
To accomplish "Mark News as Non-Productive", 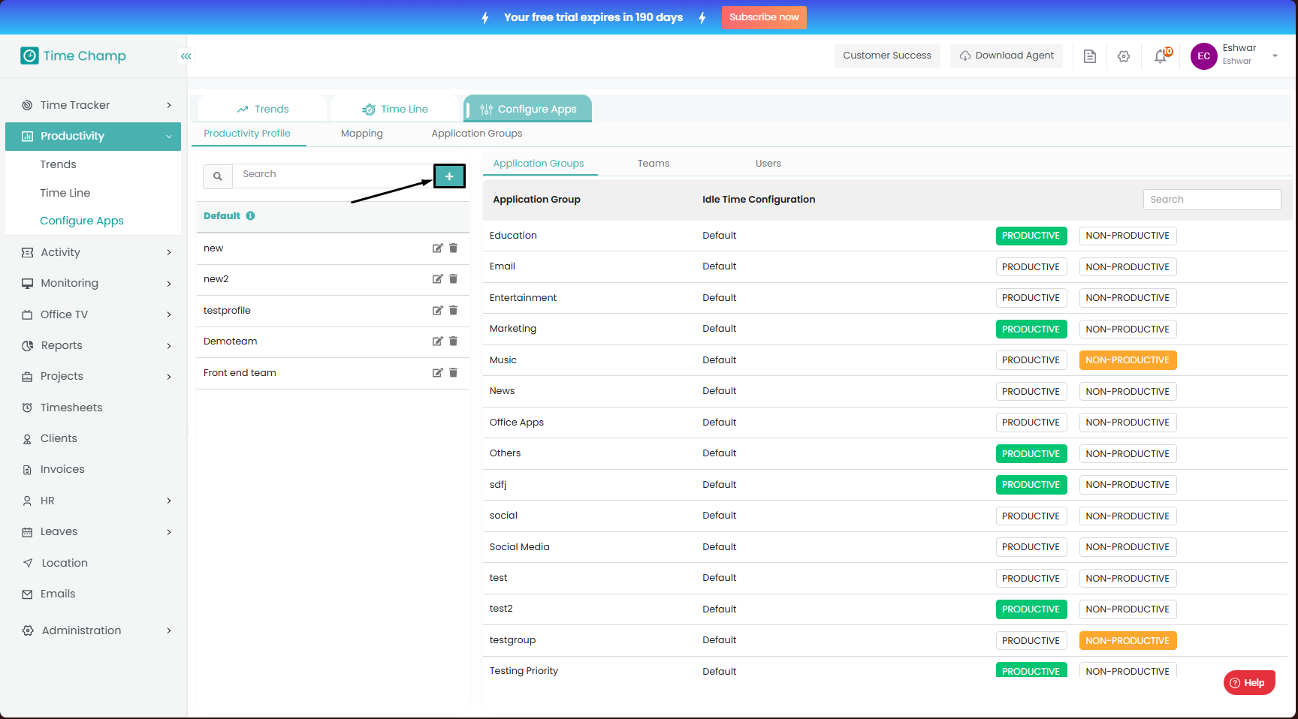I will (1127, 392).
